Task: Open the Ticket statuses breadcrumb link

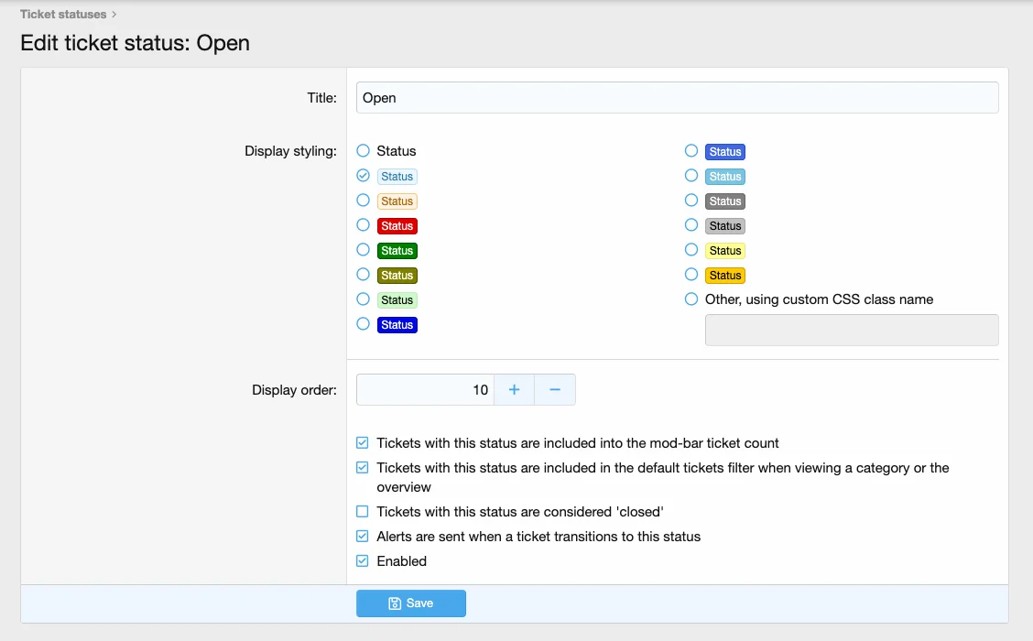Action: [63, 15]
